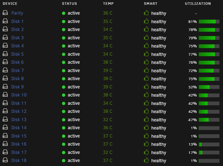The height and width of the screenshot is (166, 223).
Task: Click the SMART thumbs-up icon for Disk 12
Action: (146, 111)
